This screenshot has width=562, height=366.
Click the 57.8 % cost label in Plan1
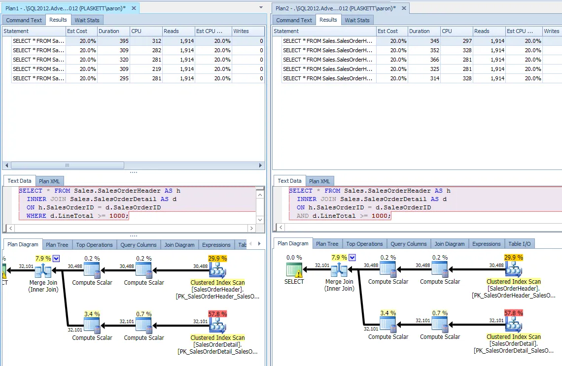coord(217,314)
